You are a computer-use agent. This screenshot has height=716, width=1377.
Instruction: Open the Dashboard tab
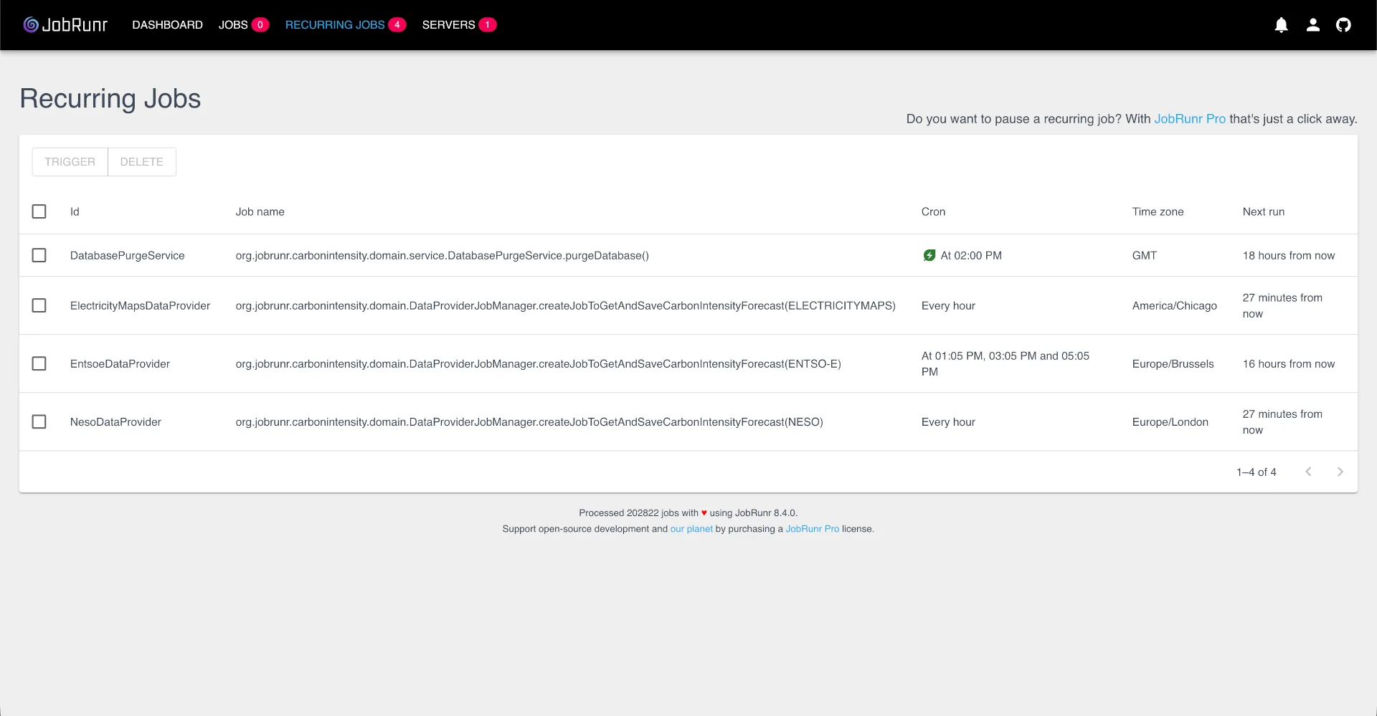pyautogui.click(x=167, y=25)
